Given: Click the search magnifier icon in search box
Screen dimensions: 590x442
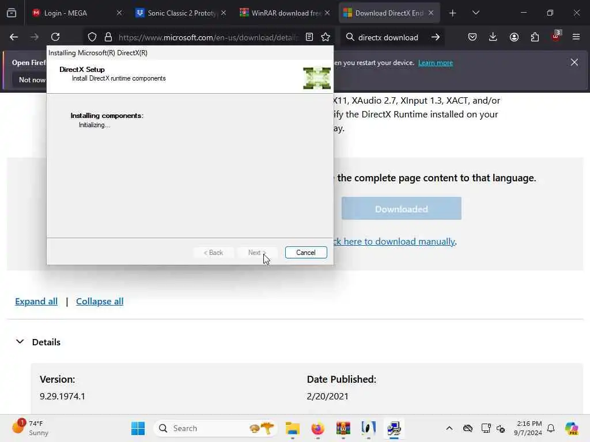Looking at the screenshot, I should click(x=350, y=37).
